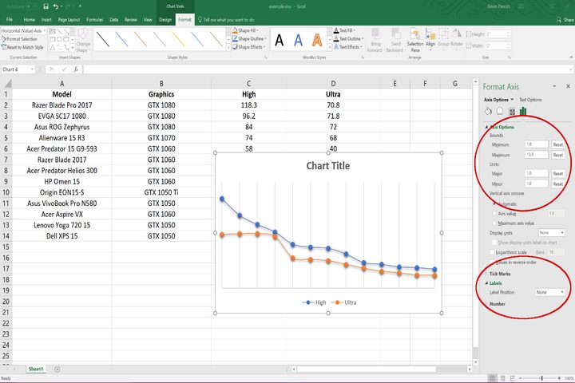Screen dimensions: 575x383
Task: Select the Automatic vertical axis crosses option
Action: 494,203
